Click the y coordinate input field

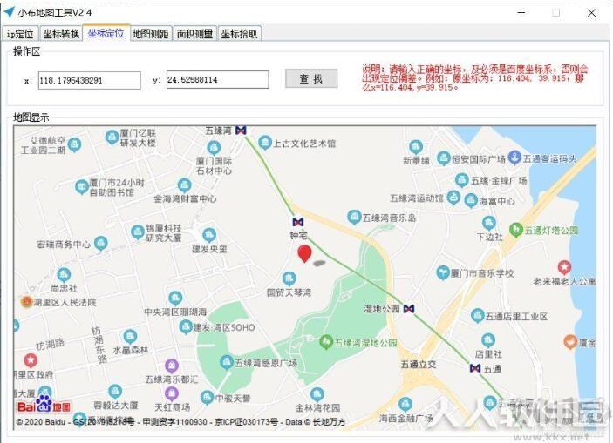[x=217, y=79]
